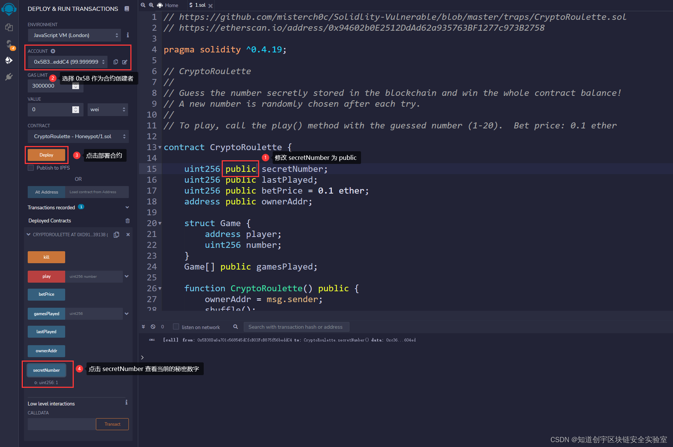Open the Environment dropdown JavaScript VM (London)

coord(74,35)
